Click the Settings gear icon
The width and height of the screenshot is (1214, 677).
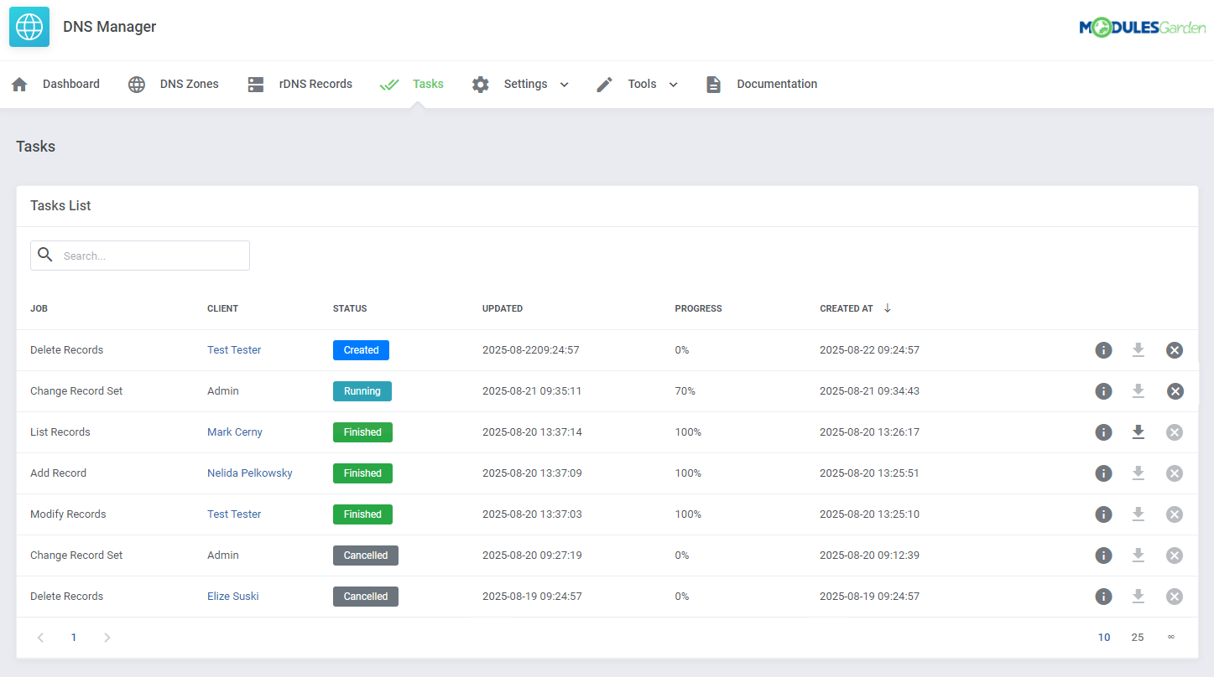(480, 84)
